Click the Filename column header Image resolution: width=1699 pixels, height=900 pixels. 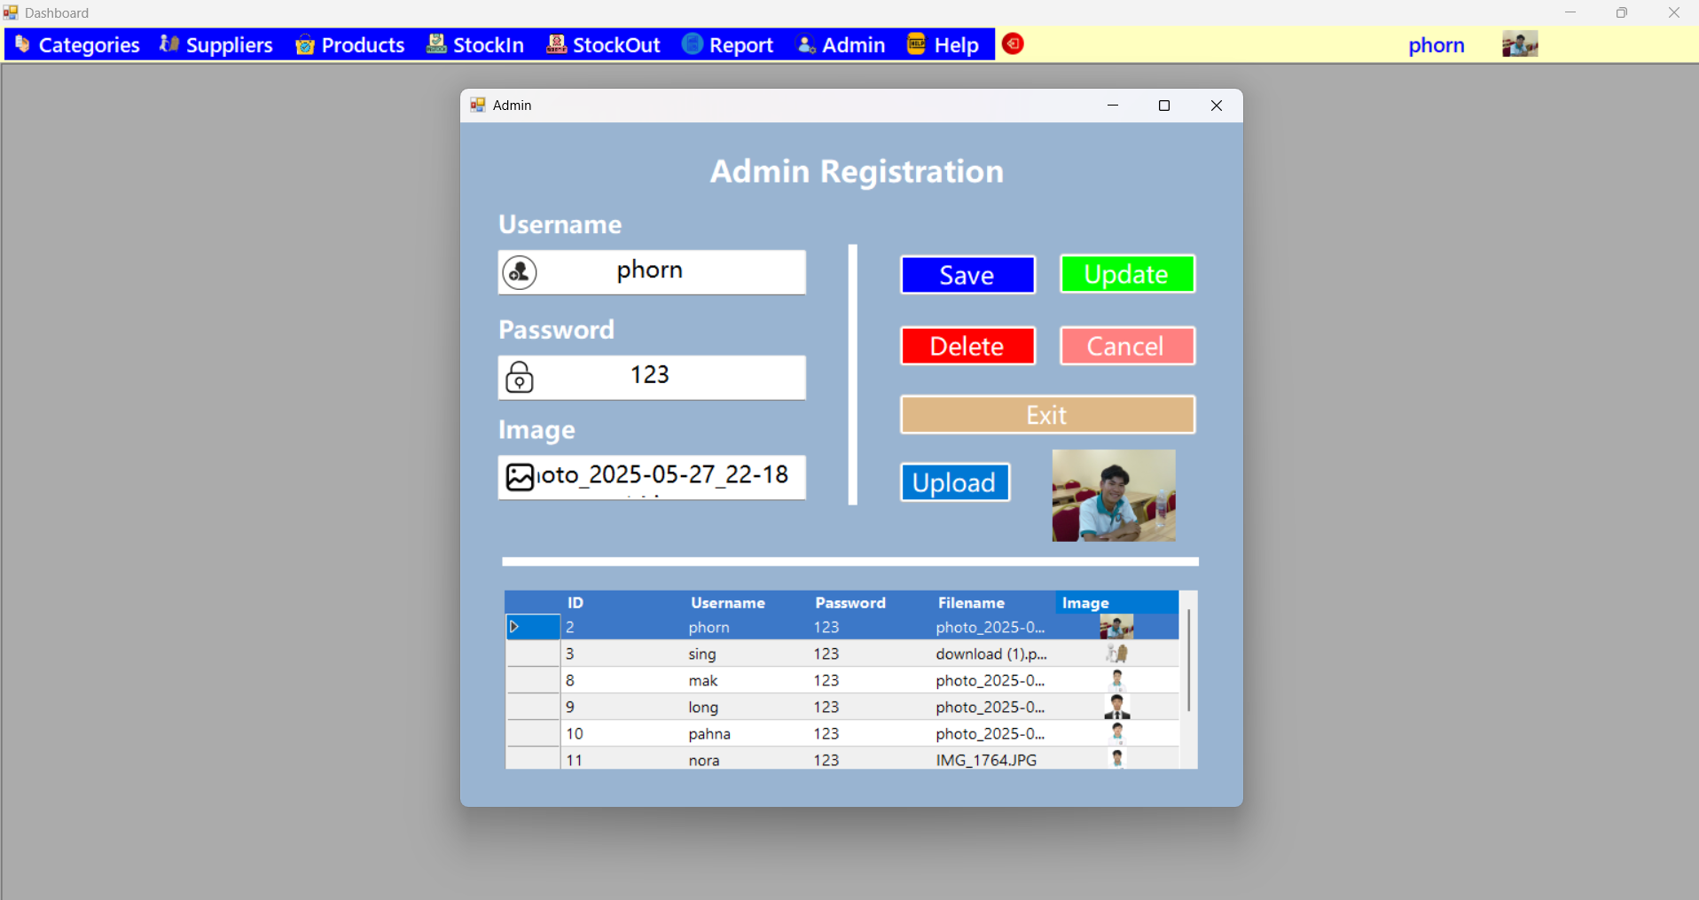point(972,603)
